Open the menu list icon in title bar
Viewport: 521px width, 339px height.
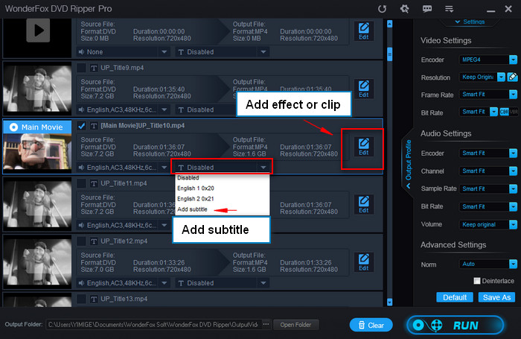[450, 9]
